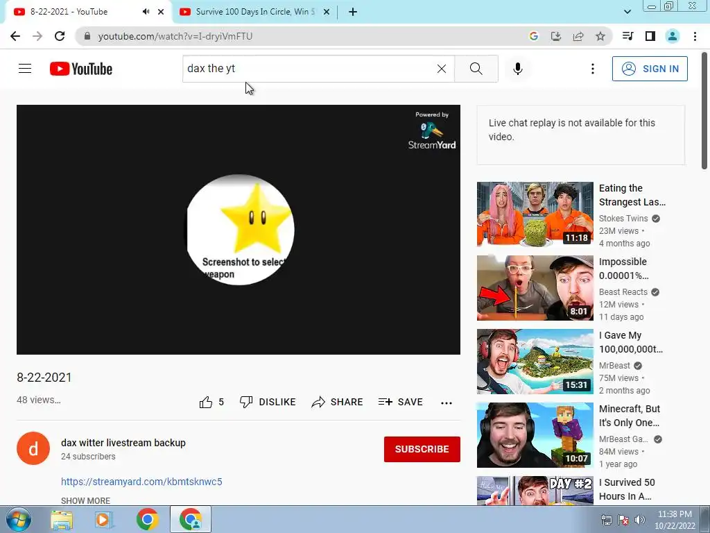Click the system tray volume icon
The height and width of the screenshot is (533, 710).
click(639, 520)
